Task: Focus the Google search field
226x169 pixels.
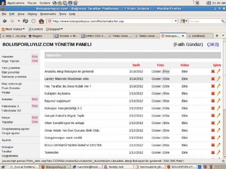Action: 205,21
